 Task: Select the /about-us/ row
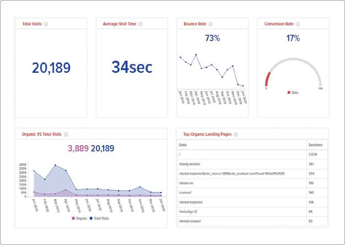click(x=252, y=183)
